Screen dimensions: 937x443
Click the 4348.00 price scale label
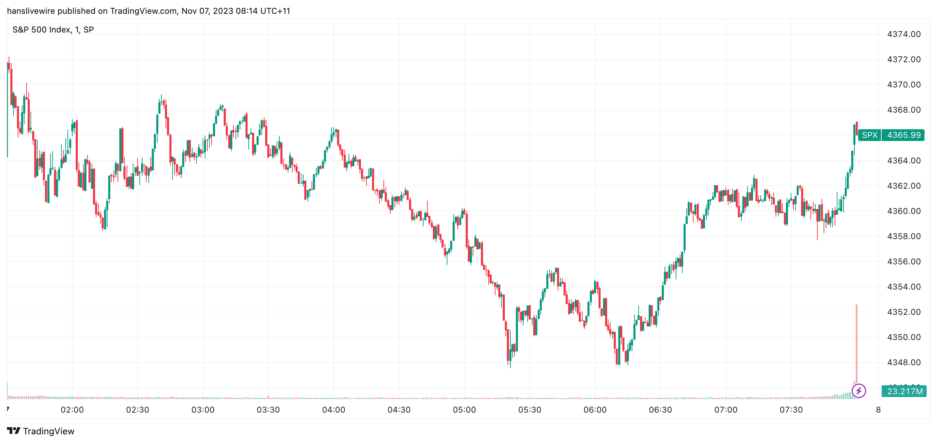(x=904, y=362)
